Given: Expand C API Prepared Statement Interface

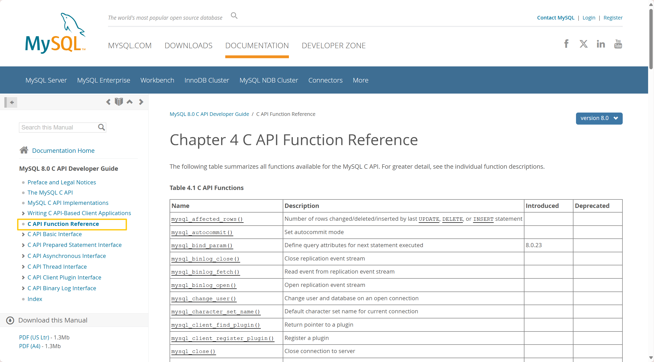Looking at the screenshot, I should point(23,245).
